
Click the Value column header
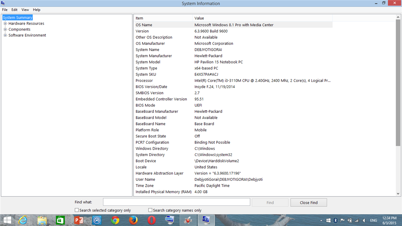pos(263,18)
